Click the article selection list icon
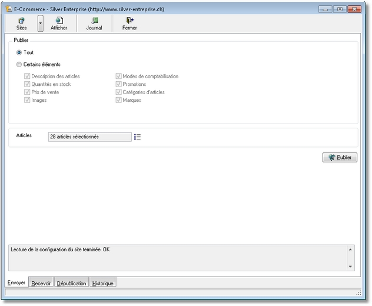372x306 pixels. pyautogui.click(x=138, y=137)
